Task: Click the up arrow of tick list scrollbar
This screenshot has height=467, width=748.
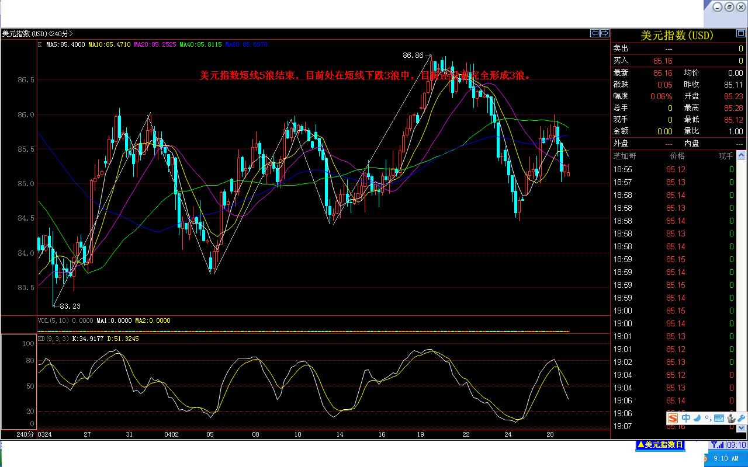Action: point(742,155)
